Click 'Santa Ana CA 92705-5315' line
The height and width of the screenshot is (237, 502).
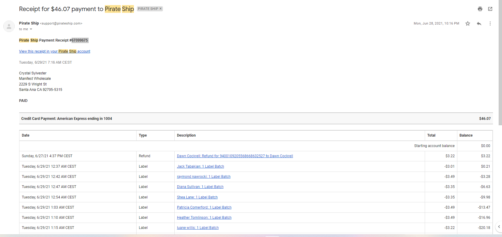click(41, 90)
